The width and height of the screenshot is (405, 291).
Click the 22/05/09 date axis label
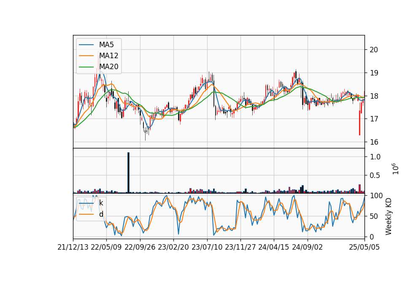point(106,247)
